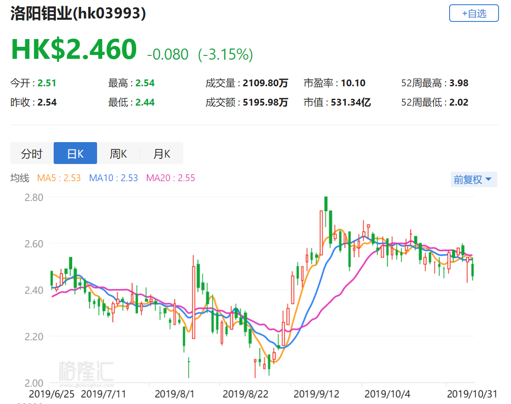Screen dimensions: 511x404
Task: Click the 2019/9/12 date axis label
Action: coord(316,394)
